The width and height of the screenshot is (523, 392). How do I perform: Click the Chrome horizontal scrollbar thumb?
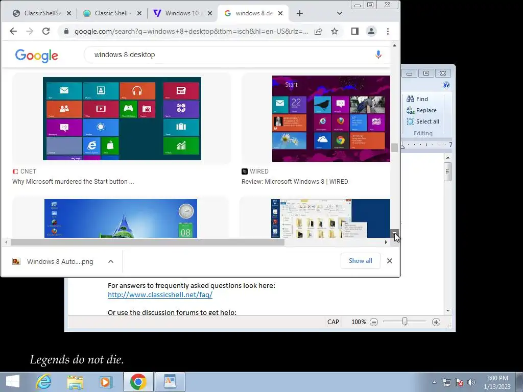(x=148, y=242)
